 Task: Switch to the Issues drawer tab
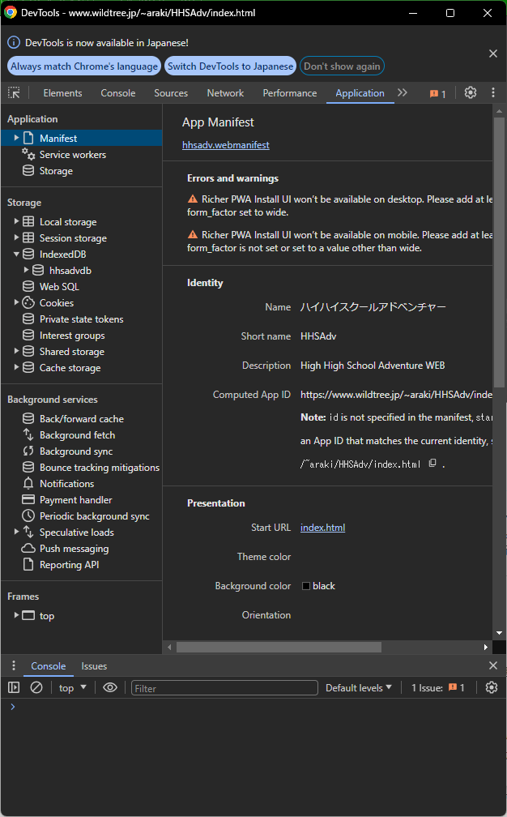(94, 666)
